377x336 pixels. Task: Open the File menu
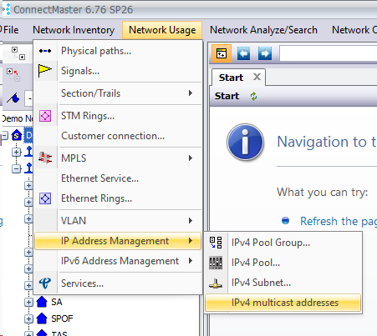tap(11, 30)
